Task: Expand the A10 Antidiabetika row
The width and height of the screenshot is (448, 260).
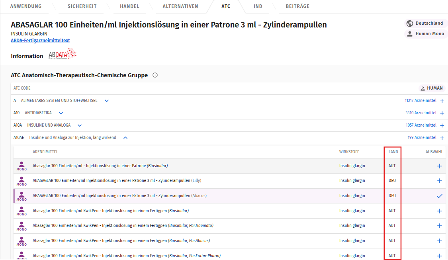Action: pyautogui.click(x=61, y=113)
